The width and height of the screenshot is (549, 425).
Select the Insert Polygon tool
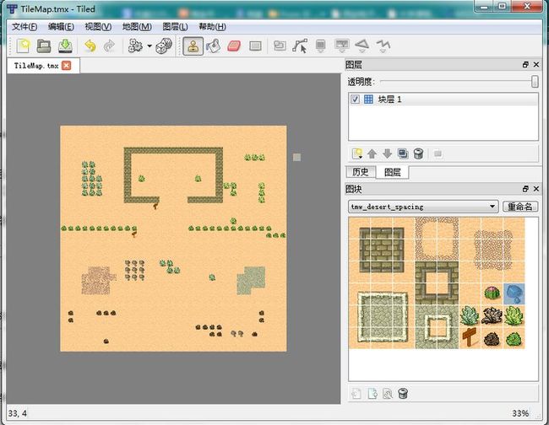[x=362, y=46]
